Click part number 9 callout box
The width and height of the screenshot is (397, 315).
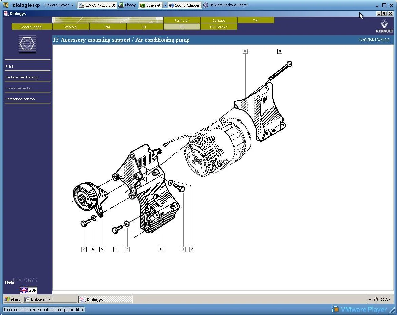(x=280, y=51)
